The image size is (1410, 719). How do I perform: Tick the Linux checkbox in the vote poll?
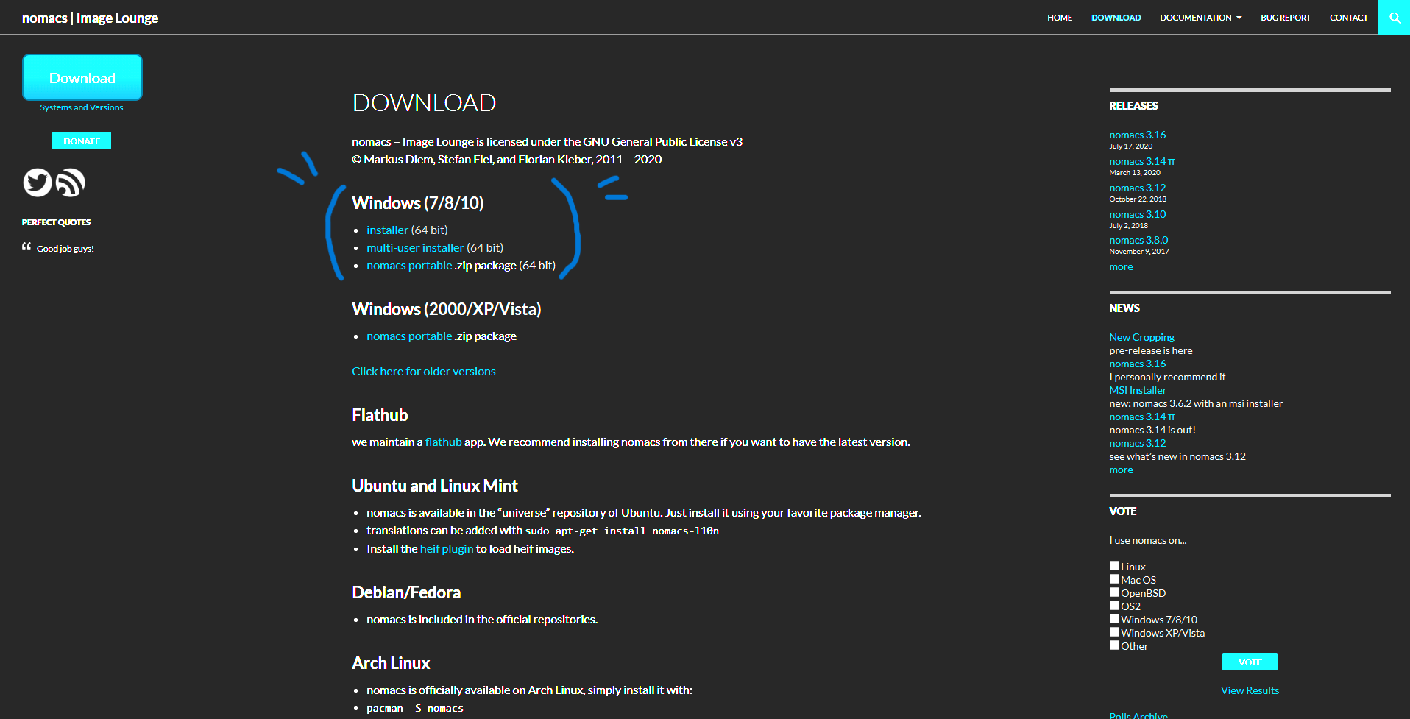coord(1114,566)
